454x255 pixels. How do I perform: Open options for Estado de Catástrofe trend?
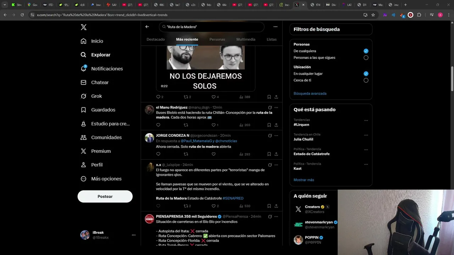[366, 150]
